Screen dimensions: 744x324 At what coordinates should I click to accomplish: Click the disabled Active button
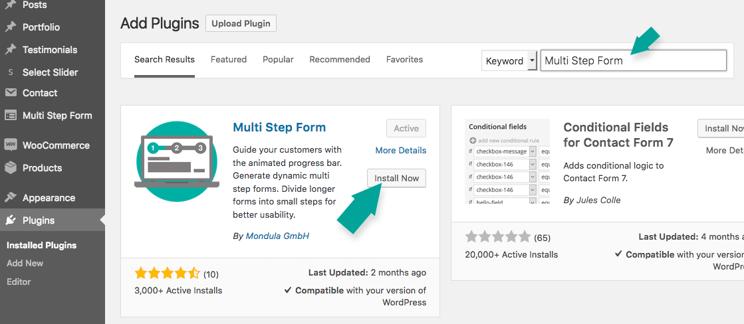[406, 128]
